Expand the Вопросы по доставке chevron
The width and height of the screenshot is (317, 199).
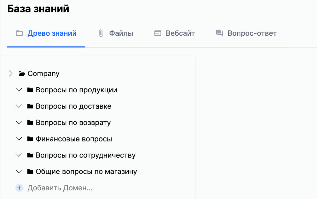pyautogui.click(x=19, y=106)
